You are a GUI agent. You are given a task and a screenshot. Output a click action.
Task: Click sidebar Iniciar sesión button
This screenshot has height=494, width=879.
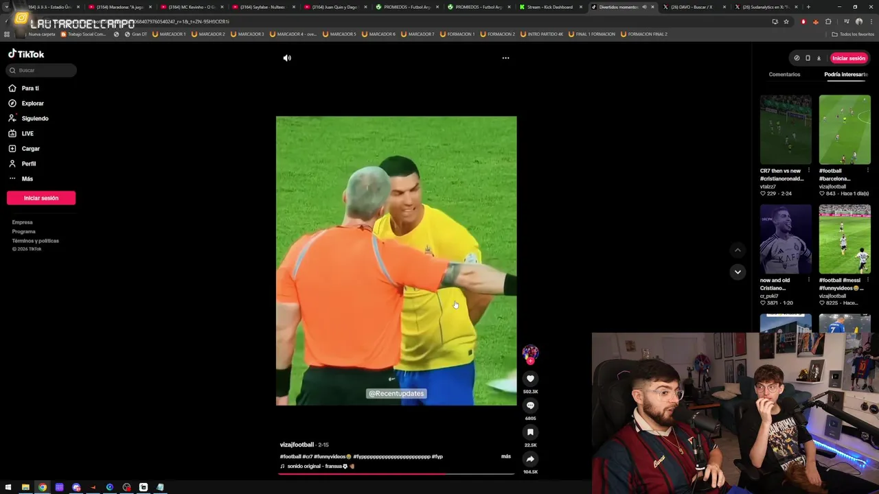point(41,198)
